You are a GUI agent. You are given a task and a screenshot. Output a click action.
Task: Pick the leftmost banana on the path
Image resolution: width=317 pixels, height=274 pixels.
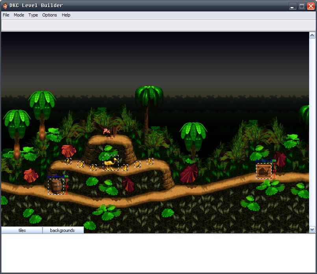tap(68, 161)
